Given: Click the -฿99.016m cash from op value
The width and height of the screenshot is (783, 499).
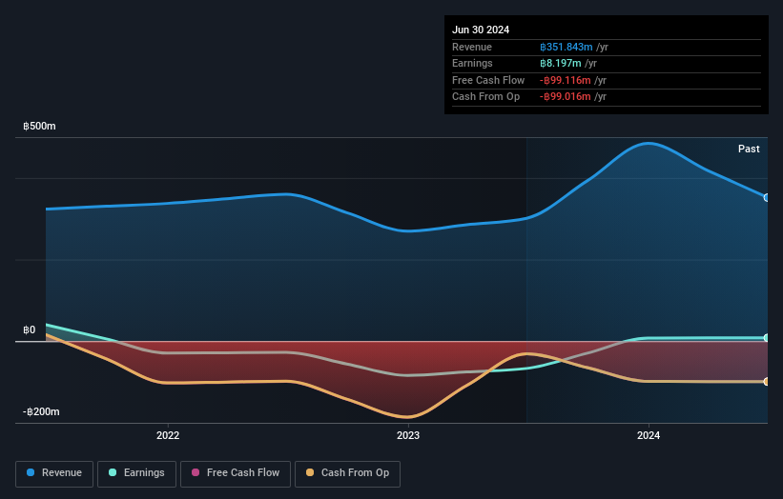Looking at the screenshot, I should point(566,97).
